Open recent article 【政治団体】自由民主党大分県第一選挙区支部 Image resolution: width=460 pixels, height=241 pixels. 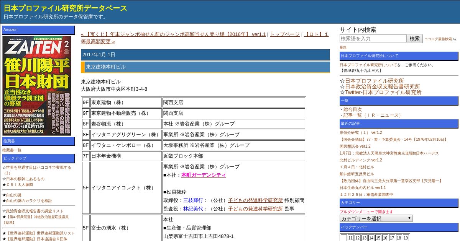point(391,181)
